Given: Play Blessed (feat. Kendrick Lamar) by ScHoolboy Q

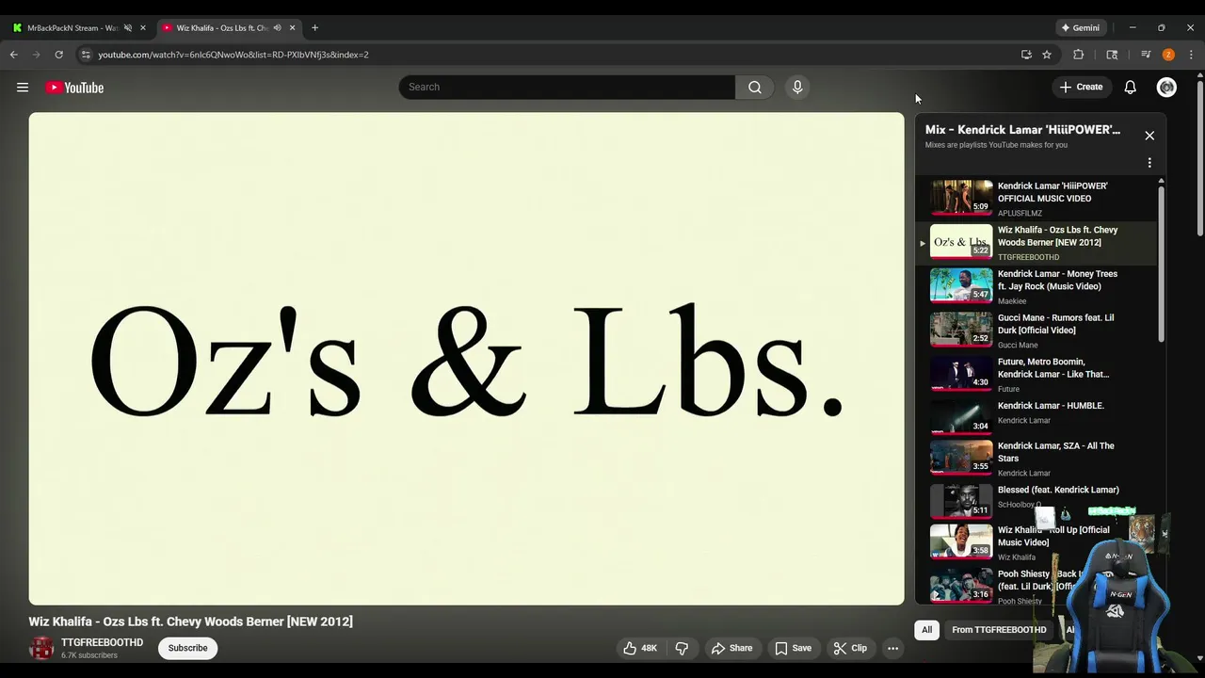Looking at the screenshot, I should (1037, 502).
